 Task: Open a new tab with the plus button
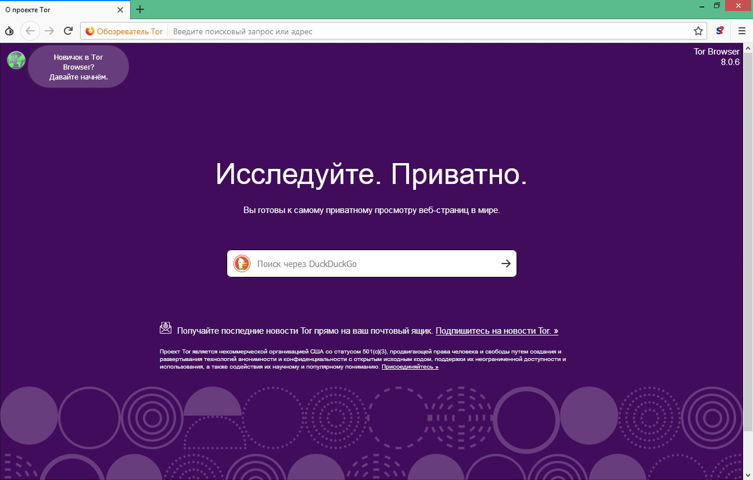pyautogui.click(x=139, y=9)
